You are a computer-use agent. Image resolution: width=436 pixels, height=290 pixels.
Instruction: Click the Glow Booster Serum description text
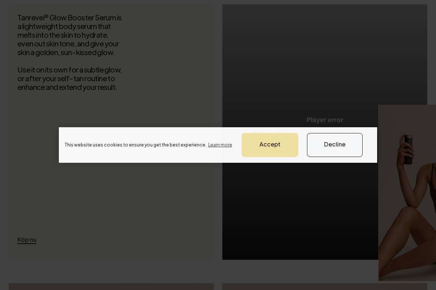click(x=70, y=35)
